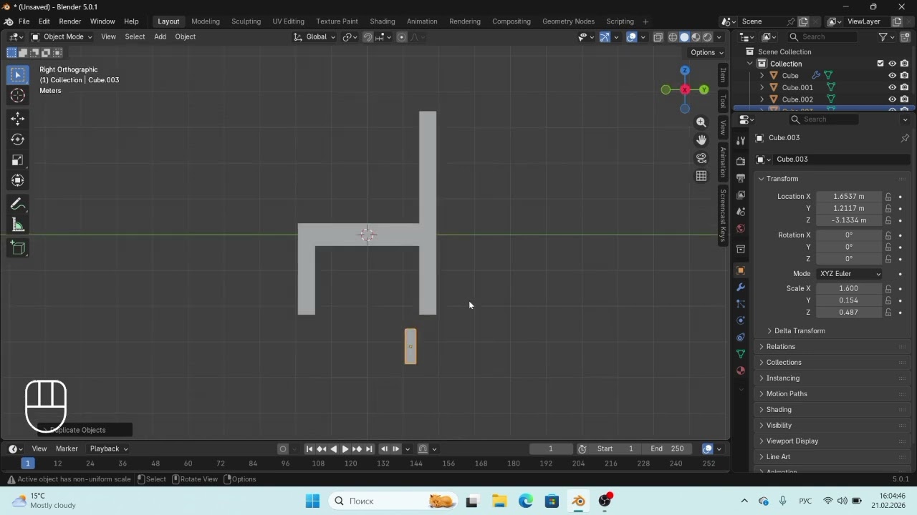Toggle camera view icon
This screenshot has height=515, width=917.
click(701, 158)
